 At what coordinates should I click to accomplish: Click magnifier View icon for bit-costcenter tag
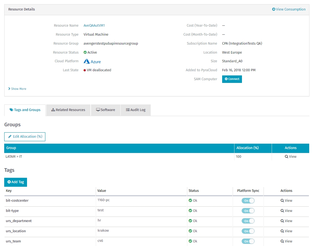[x=282, y=201]
